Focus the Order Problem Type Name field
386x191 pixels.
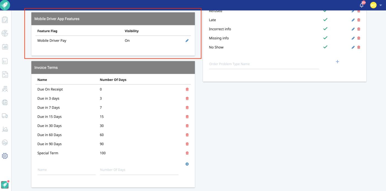pos(264,64)
